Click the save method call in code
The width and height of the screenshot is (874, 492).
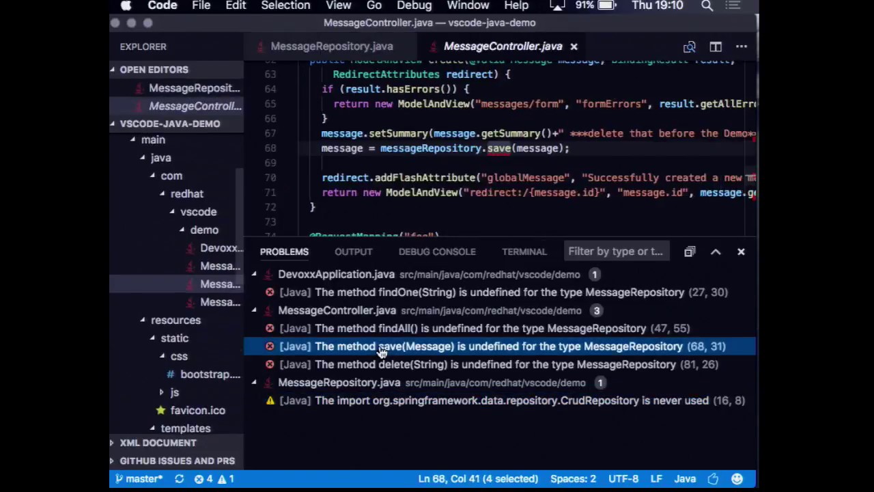click(498, 148)
